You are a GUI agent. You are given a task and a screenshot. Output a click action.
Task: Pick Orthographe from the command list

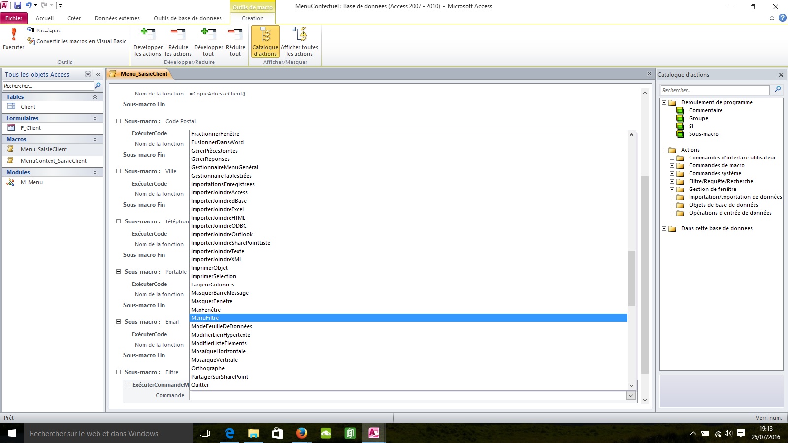click(x=408, y=368)
